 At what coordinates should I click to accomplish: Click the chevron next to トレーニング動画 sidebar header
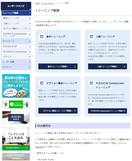point(30,13)
